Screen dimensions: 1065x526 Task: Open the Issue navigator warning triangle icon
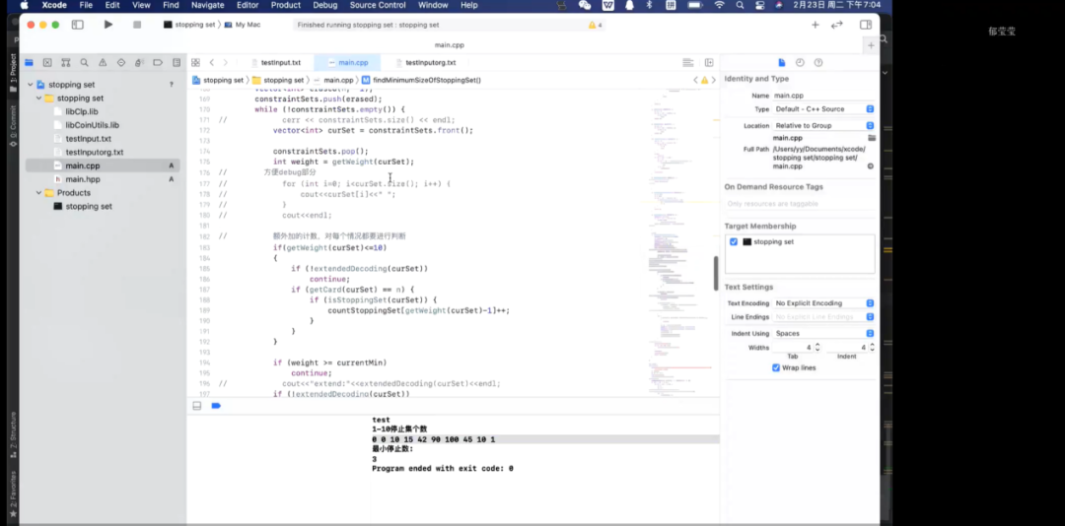[103, 63]
